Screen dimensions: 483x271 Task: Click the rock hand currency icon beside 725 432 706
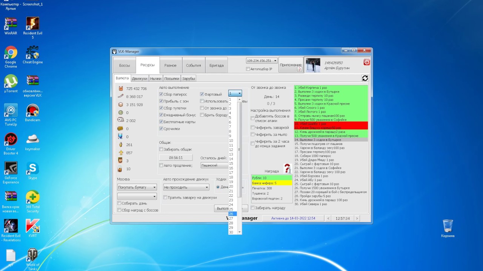121,89
